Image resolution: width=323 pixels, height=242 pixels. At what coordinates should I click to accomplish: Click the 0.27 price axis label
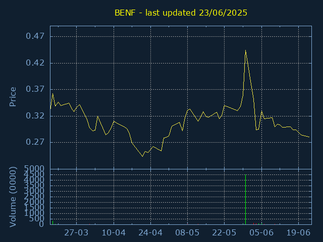35,142
